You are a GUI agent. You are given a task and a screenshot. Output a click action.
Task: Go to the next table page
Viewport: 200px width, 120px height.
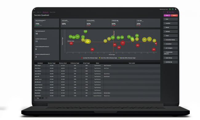(x=46, y=98)
